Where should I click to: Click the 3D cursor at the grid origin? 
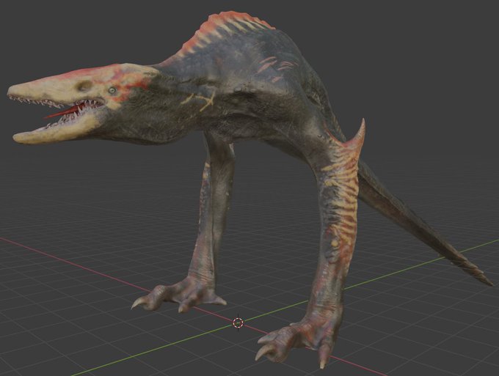pyautogui.click(x=238, y=323)
